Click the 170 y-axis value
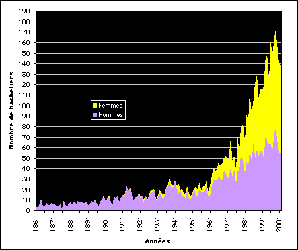 (x=24, y=32)
